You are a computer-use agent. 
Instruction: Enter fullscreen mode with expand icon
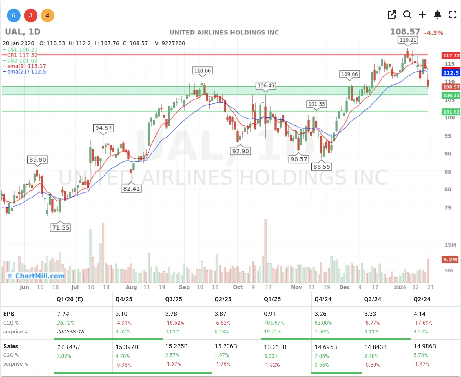point(453,15)
